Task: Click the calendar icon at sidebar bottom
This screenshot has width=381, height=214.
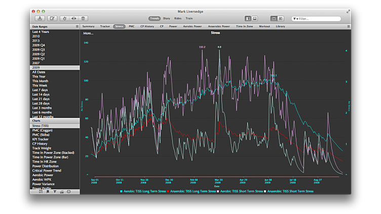Action: point(41,192)
